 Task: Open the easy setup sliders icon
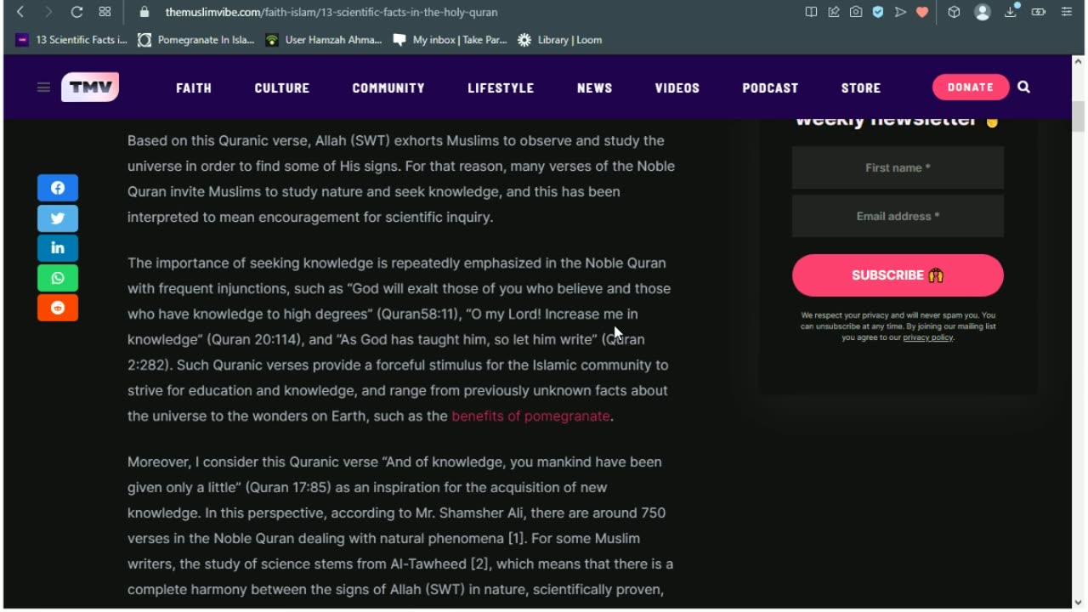[x=1067, y=12]
